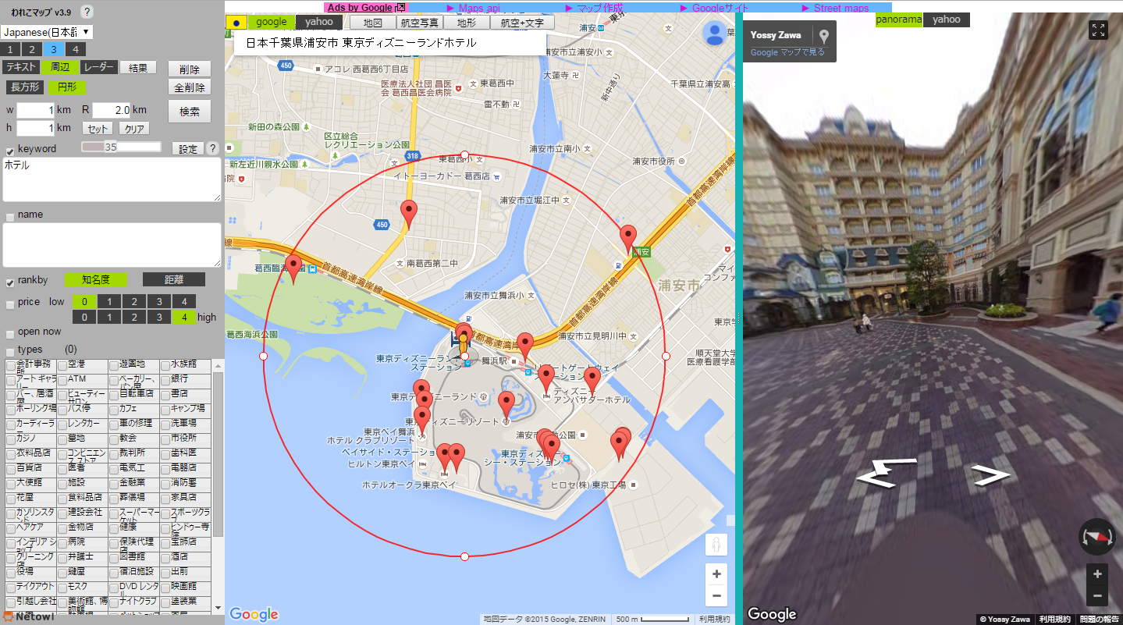The width and height of the screenshot is (1123, 625).
Task: Click the keyword slider showing 35
Action: [x=121, y=147]
